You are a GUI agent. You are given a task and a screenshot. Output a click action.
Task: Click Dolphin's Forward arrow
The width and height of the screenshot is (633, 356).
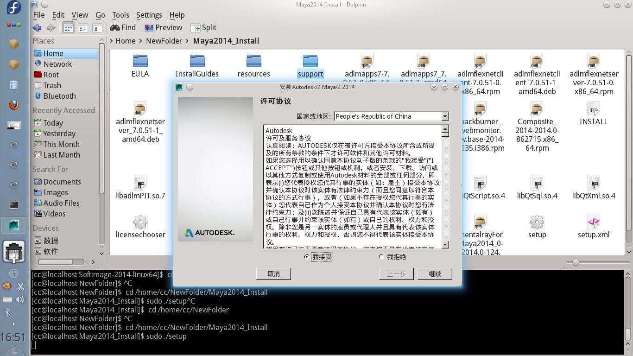pos(51,28)
